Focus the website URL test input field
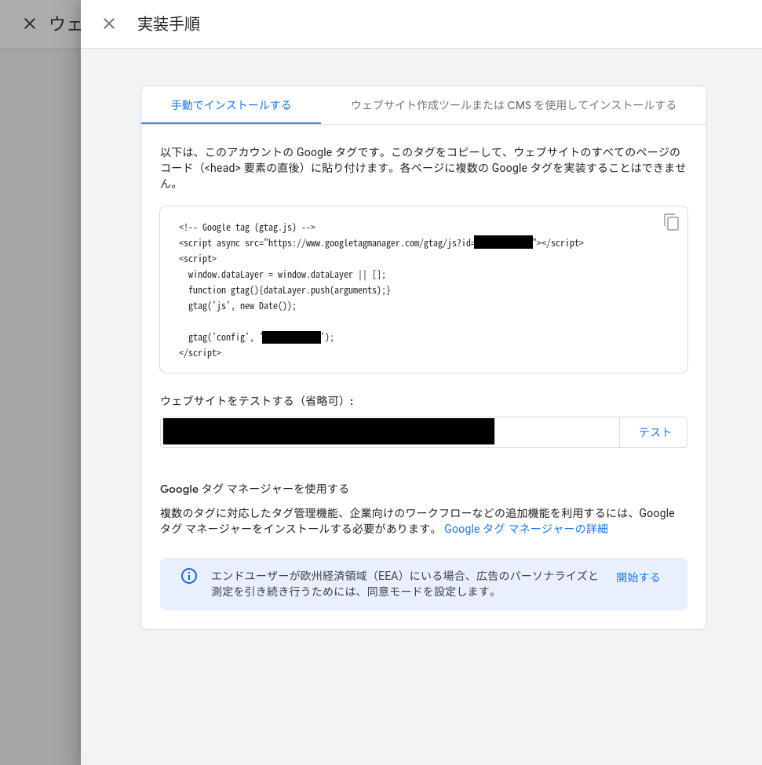This screenshot has height=765, width=762. (x=556, y=432)
